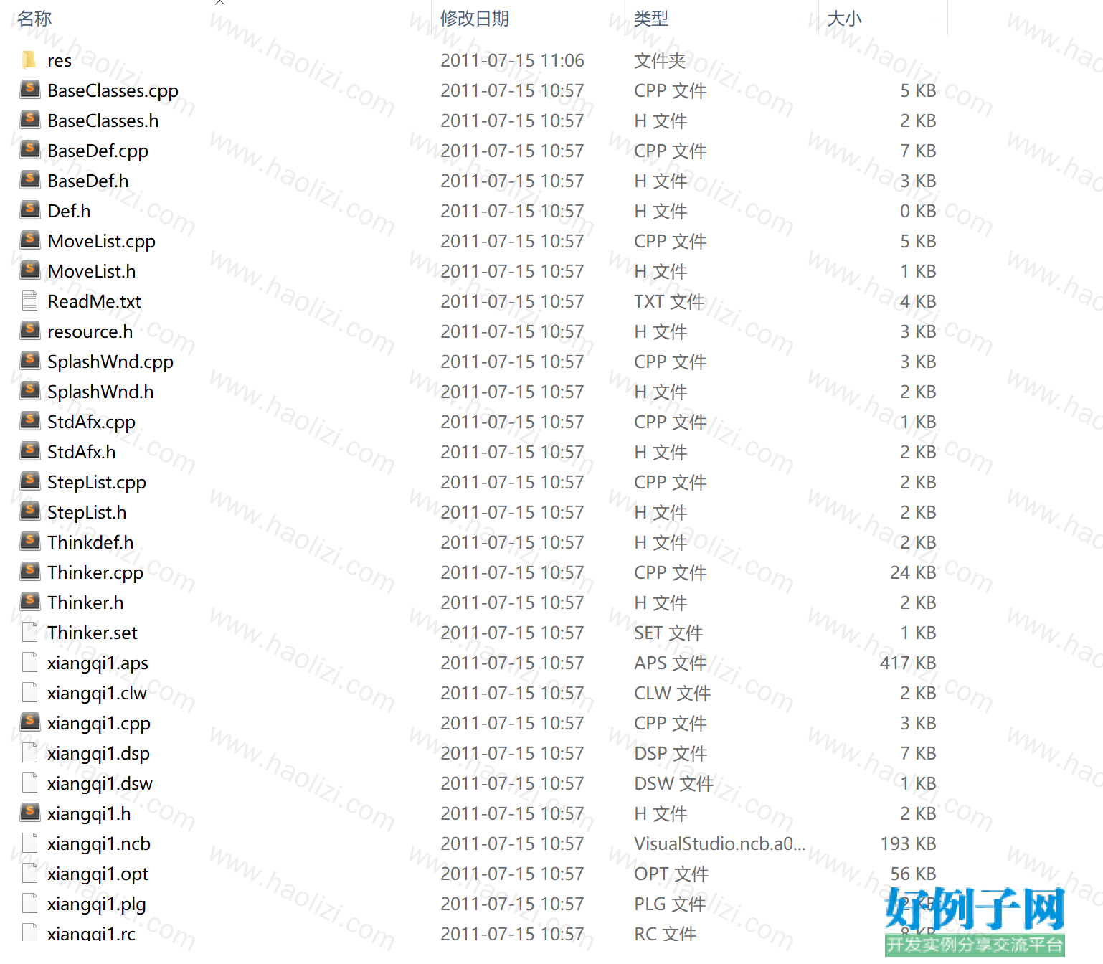Select file name resource.h

[x=90, y=332]
